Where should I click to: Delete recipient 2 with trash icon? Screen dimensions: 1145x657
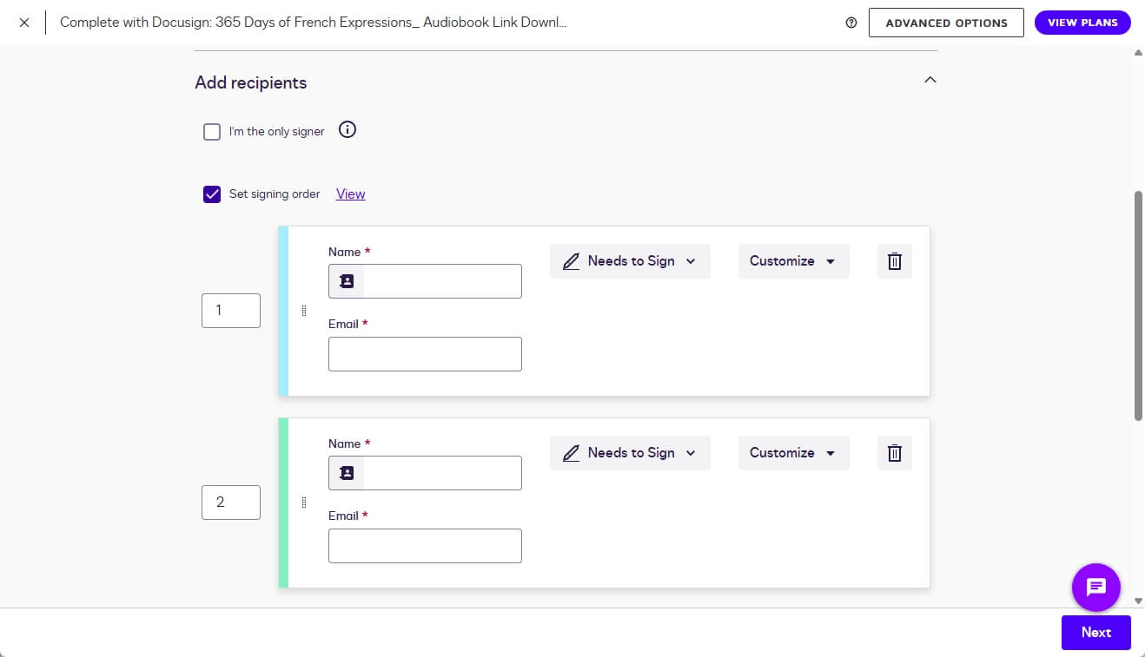(895, 453)
